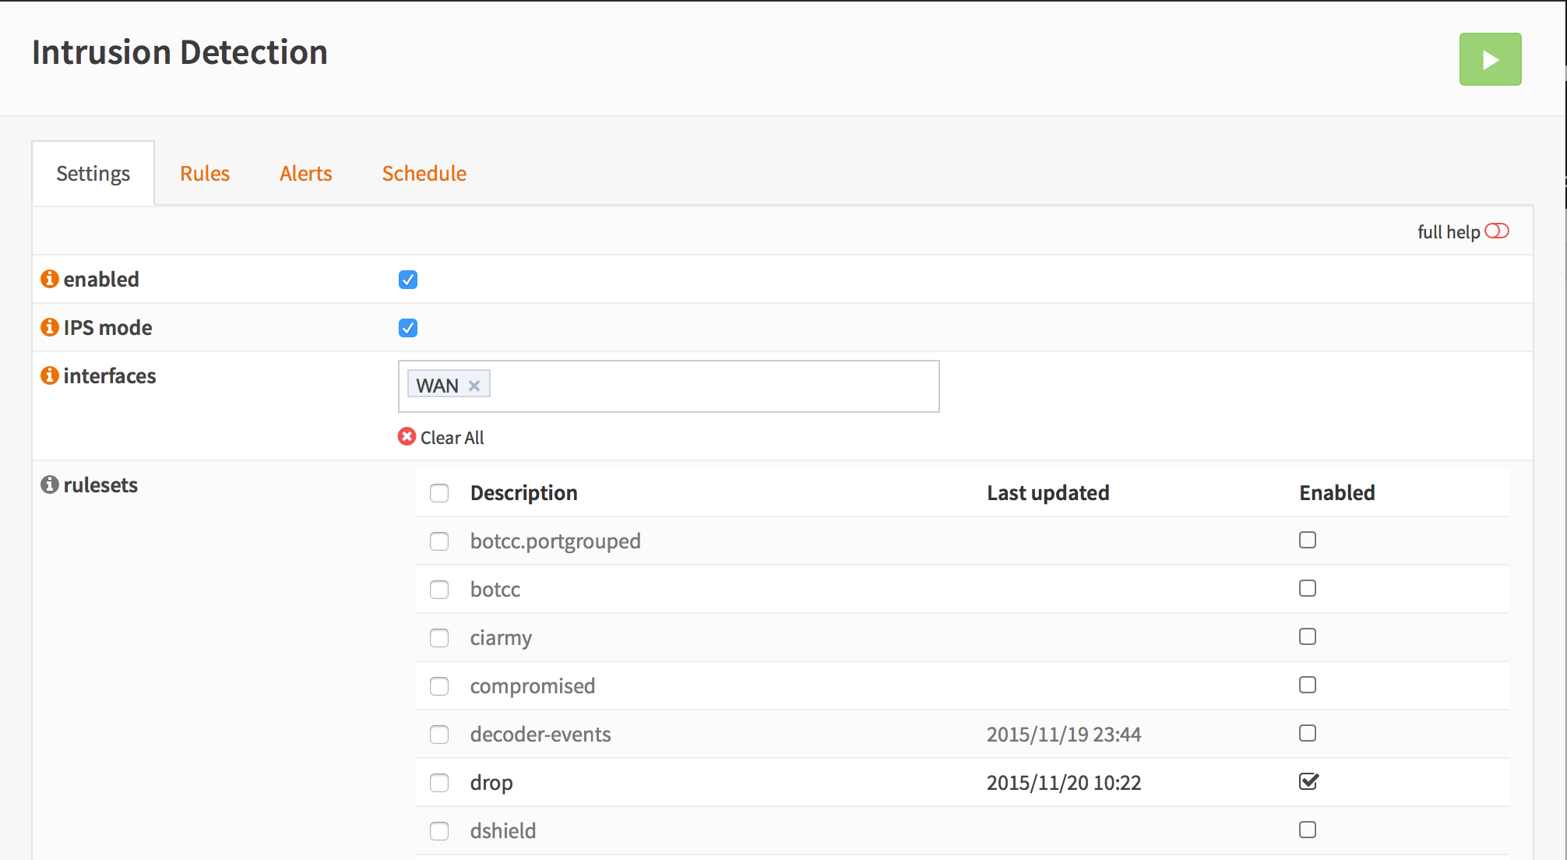Go to the Schedule tab
Screen dimensions: 1567x860
[x=424, y=174]
